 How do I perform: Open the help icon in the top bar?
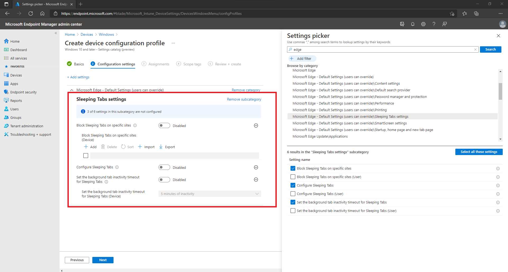[434, 24]
